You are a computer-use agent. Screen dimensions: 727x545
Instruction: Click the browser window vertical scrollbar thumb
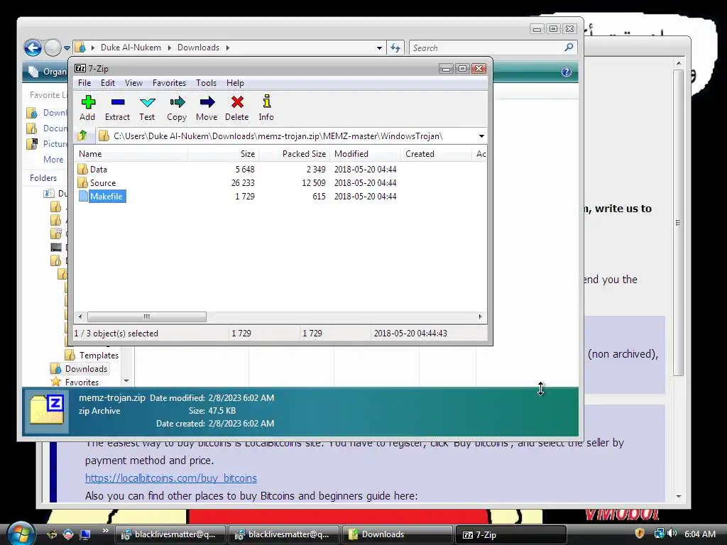[678, 222]
